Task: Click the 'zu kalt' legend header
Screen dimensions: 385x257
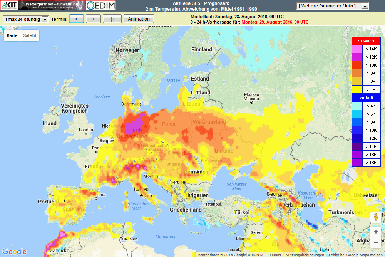Action: coord(367,98)
